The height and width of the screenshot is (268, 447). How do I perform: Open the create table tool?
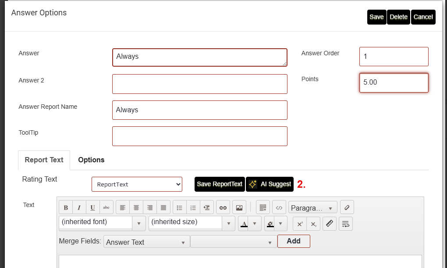point(263,207)
